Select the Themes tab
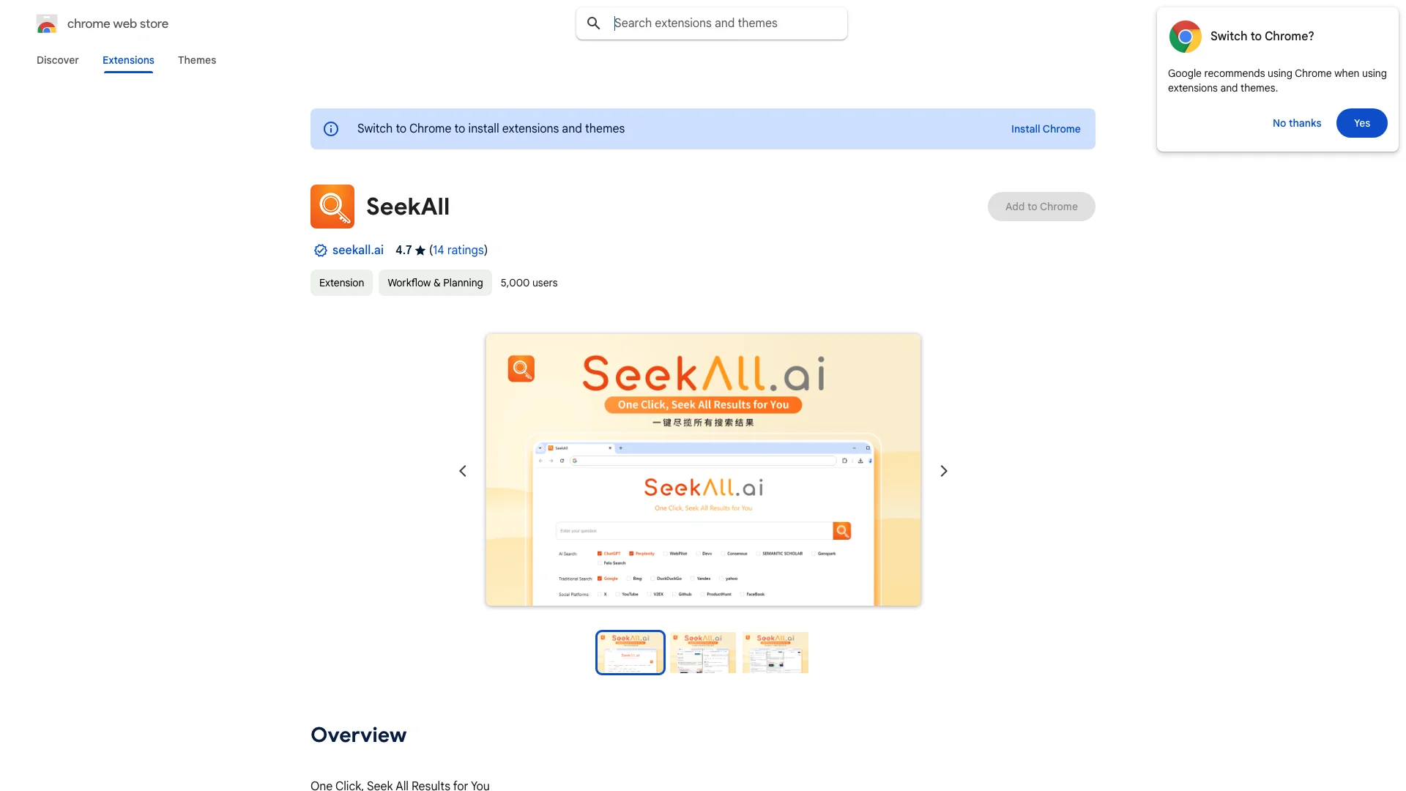The height and width of the screenshot is (791, 1406). click(196, 60)
